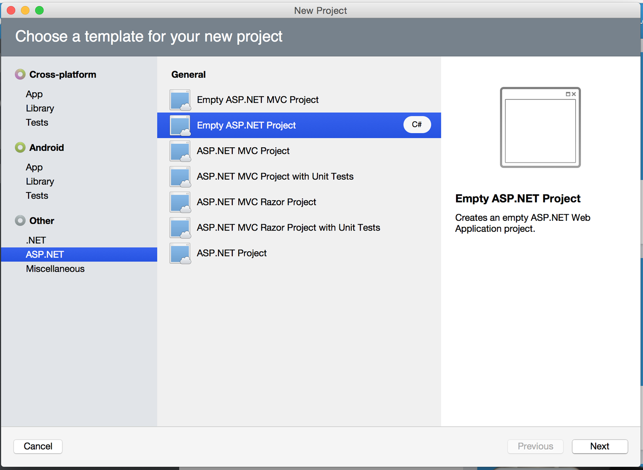Choose Empty ASP.NET Project template
This screenshot has height=470, width=643.
tap(299, 125)
